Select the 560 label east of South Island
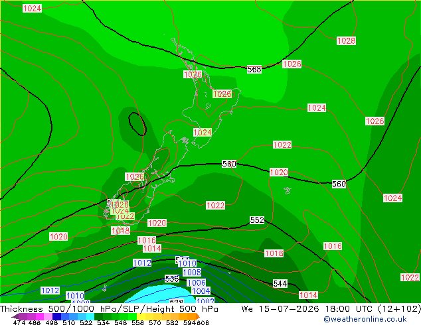The image size is (421, 325). pos(229,164)
